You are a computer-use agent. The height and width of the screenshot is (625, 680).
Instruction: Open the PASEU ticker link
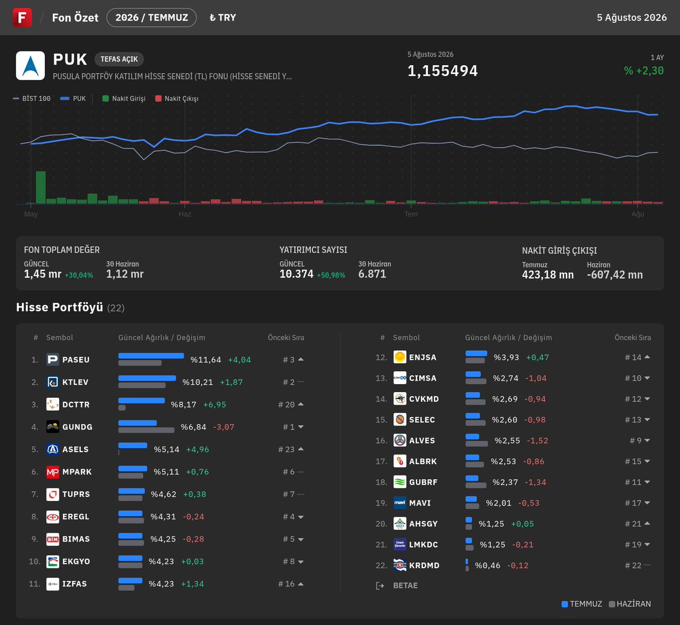click(x=76, y=360)
